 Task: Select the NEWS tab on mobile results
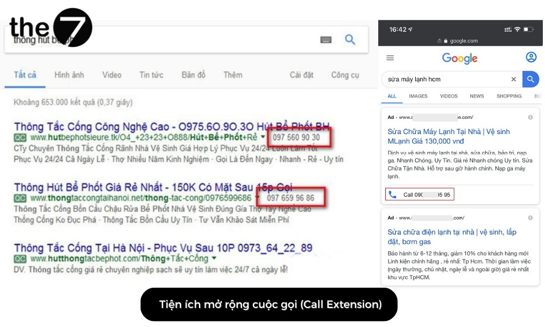(476, 96)
